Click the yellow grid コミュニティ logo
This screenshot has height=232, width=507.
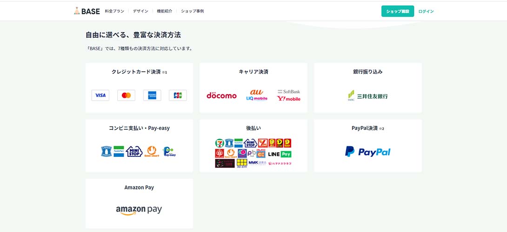point(242,163)
